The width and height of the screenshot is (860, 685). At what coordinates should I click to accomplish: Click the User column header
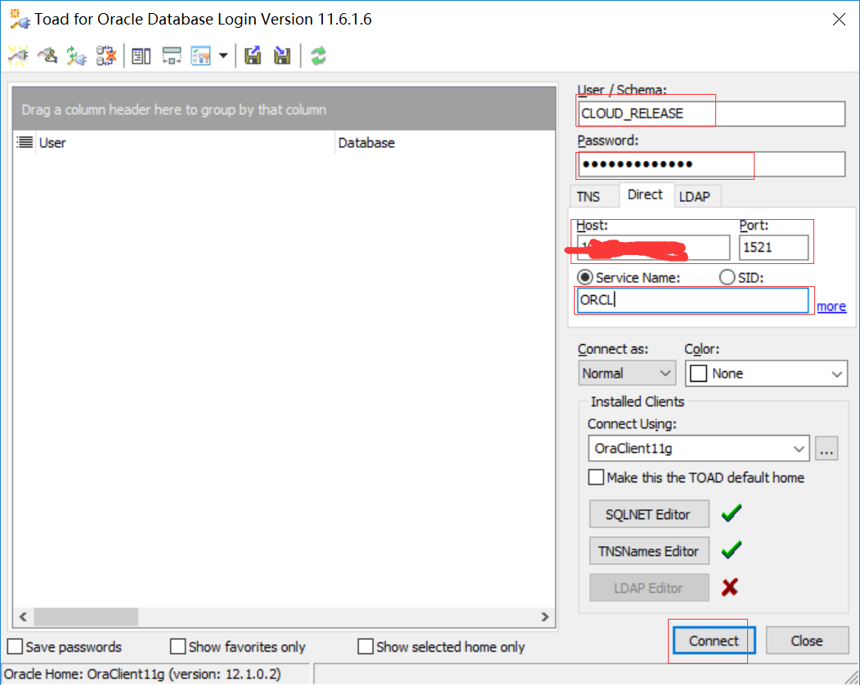(186, 142)
